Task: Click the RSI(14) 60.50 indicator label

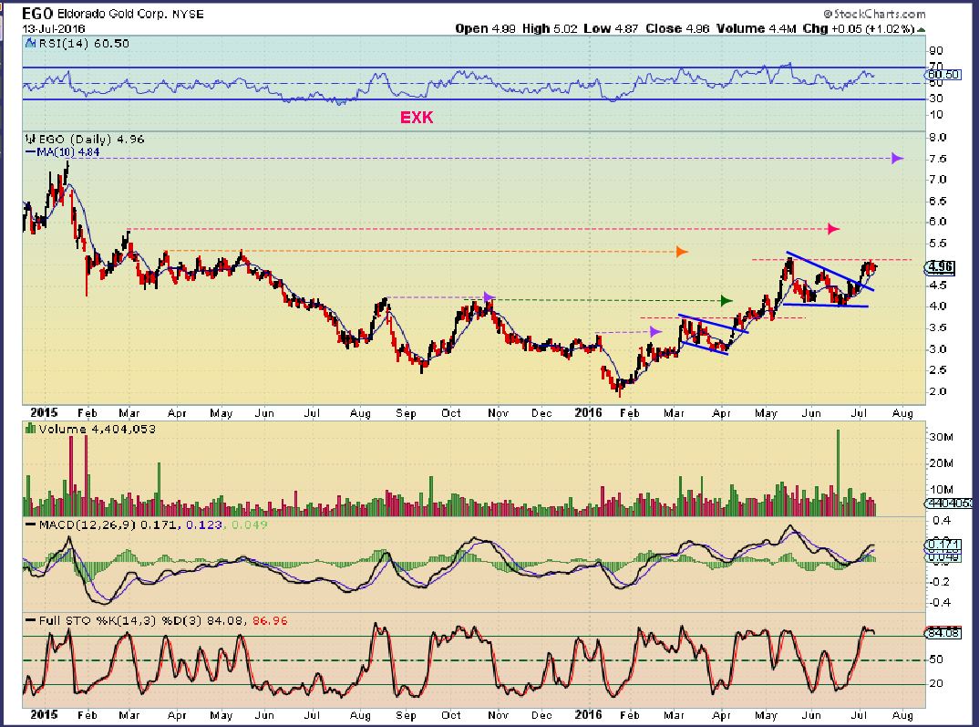Action: pos(84,43)
